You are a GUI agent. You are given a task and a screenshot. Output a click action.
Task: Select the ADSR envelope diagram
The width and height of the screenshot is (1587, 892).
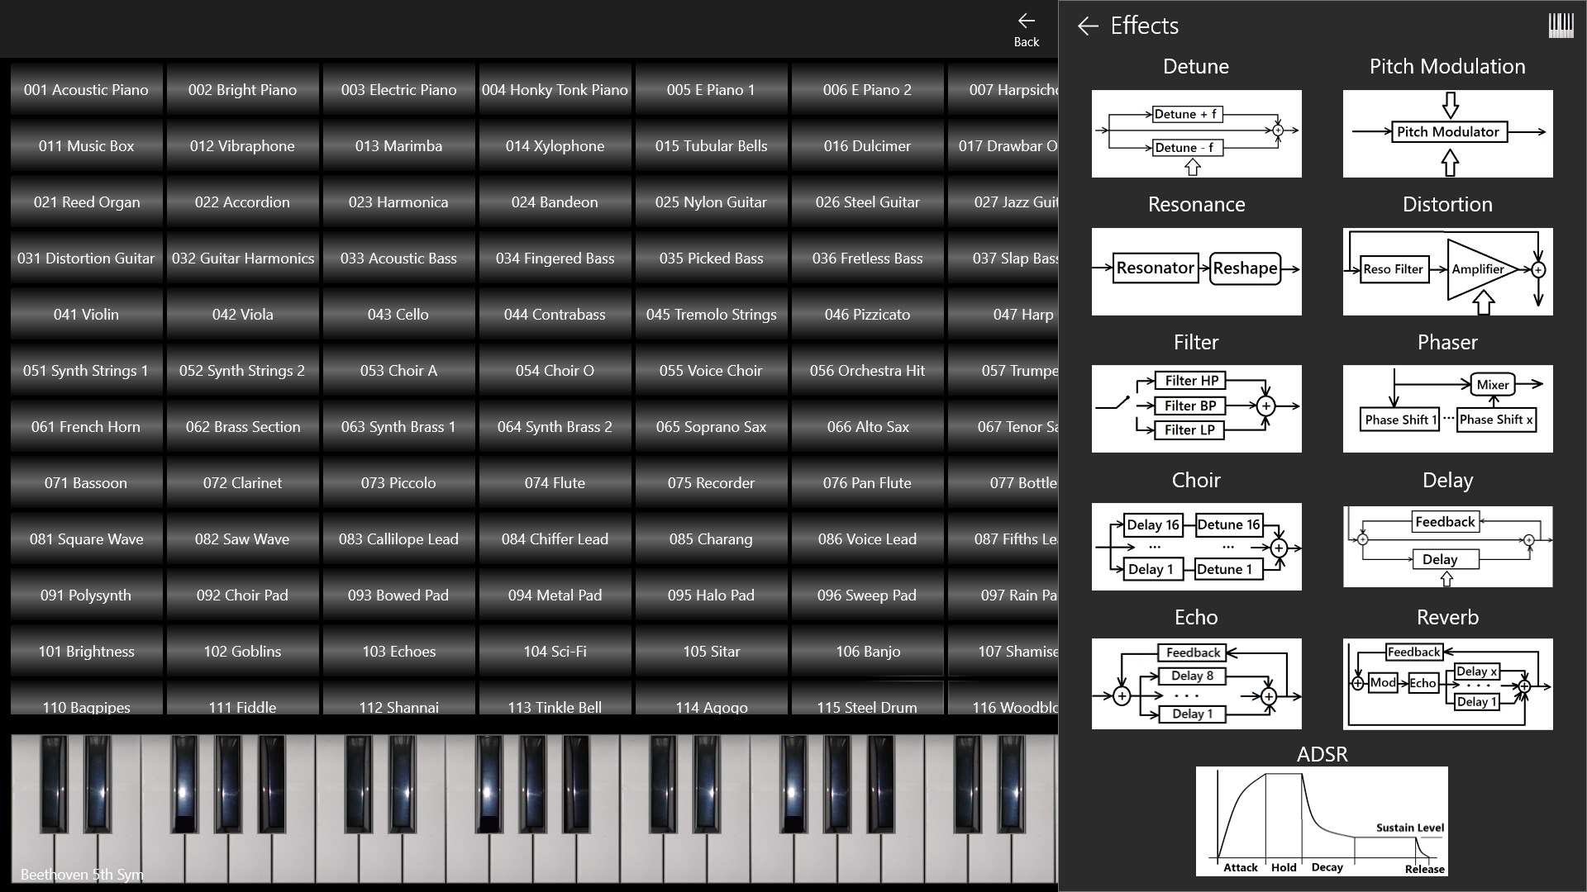[1320, 820]
